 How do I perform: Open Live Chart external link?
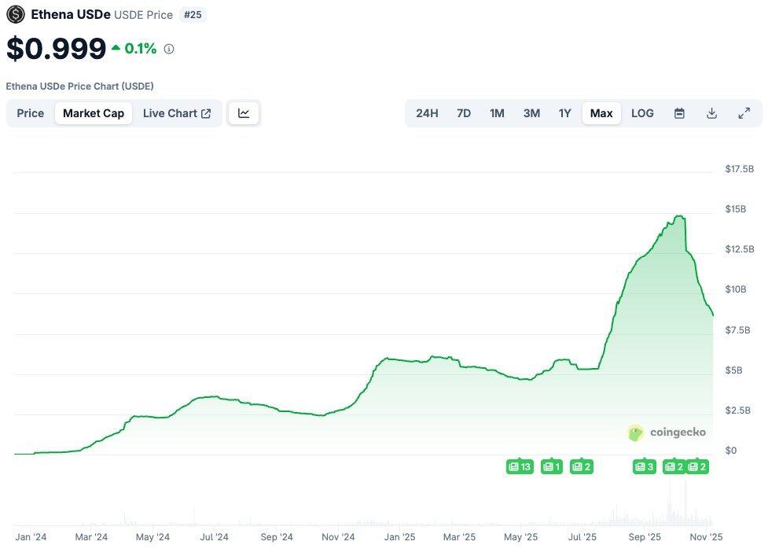click(177, 113)
